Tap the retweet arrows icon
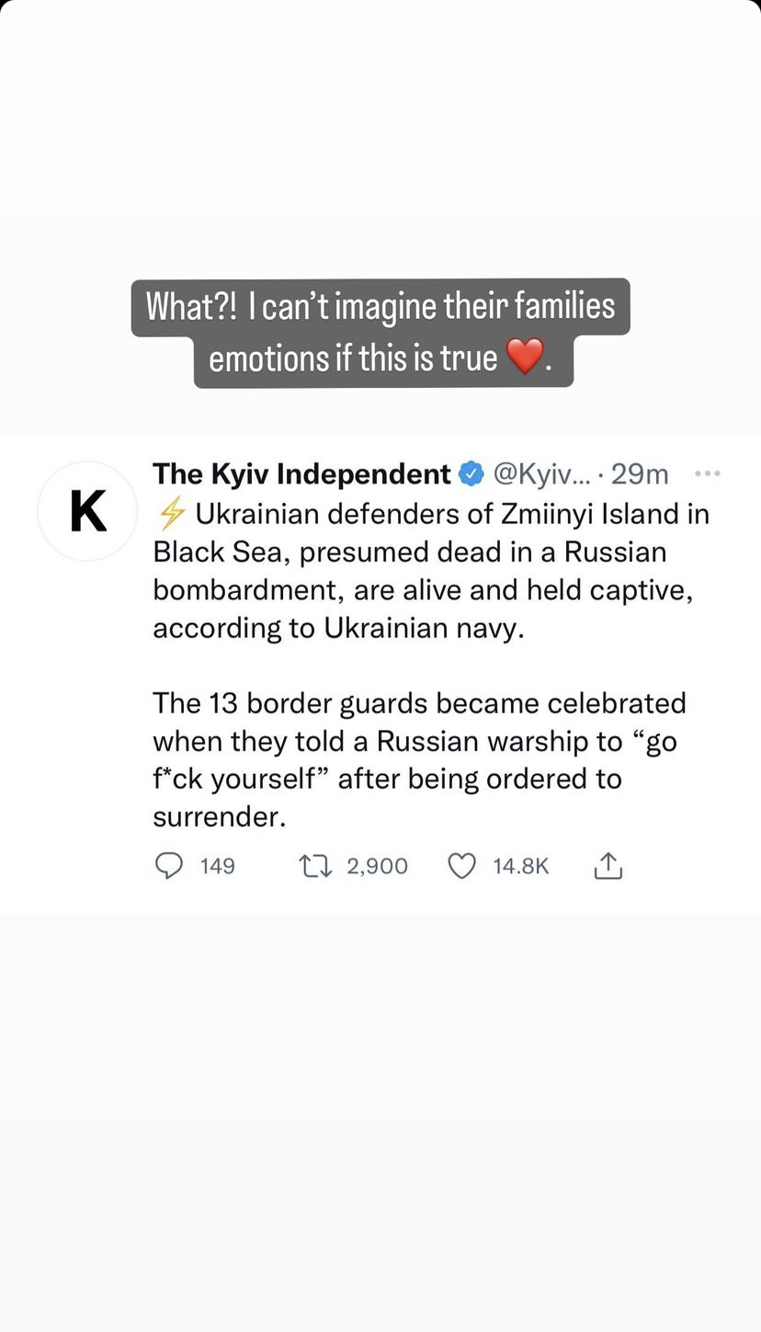The width and height of the screenshot is (761, 1332). tap(314, 866)
